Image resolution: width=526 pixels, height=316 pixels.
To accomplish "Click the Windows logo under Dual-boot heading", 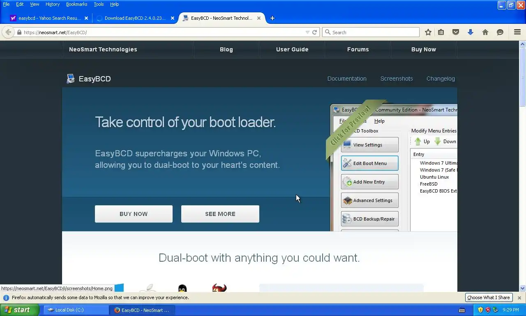I will click(119, 288).
